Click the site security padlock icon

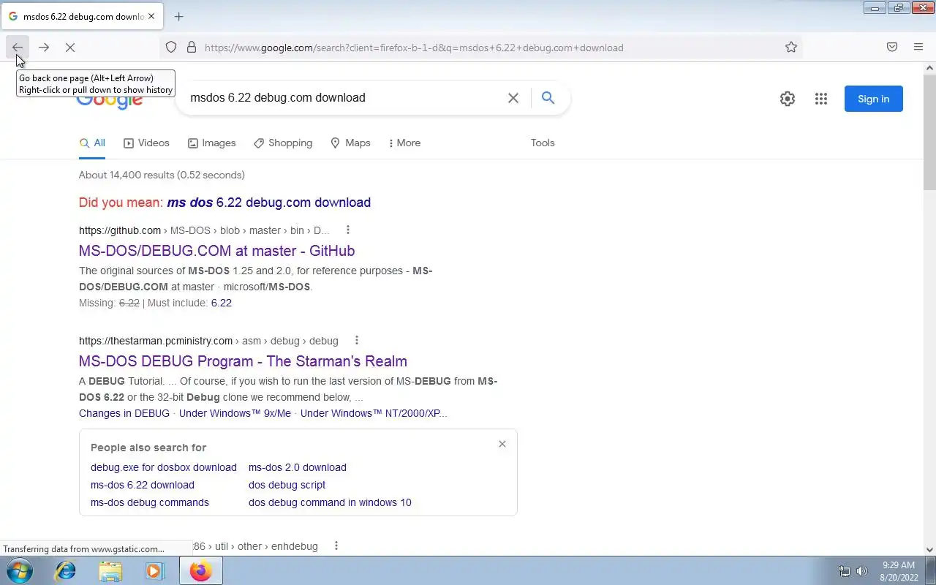click(x=192, y=48)
